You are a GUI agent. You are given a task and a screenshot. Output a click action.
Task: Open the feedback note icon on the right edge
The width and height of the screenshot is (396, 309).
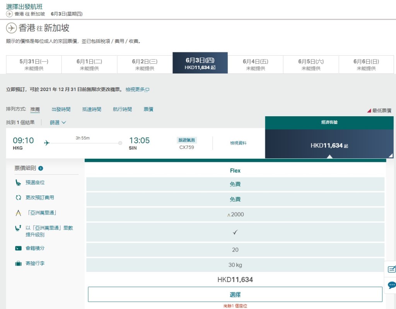point(391,269)
